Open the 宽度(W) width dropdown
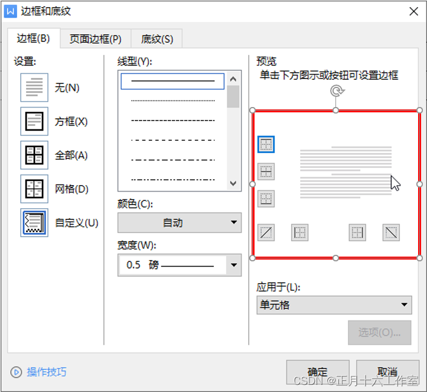 (180, 265)
